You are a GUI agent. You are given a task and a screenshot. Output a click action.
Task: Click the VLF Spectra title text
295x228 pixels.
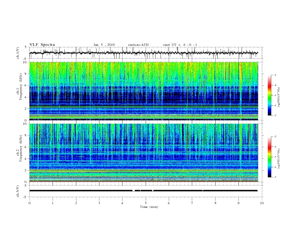coord(42,45)
